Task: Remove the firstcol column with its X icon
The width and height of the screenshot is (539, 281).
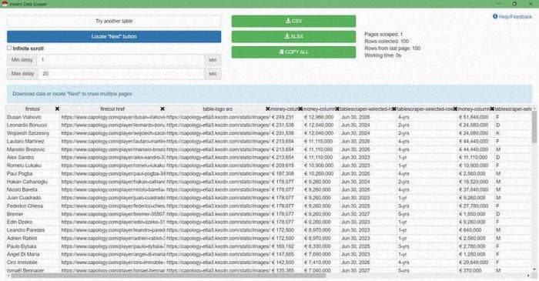Action: (x=57, y=109)
